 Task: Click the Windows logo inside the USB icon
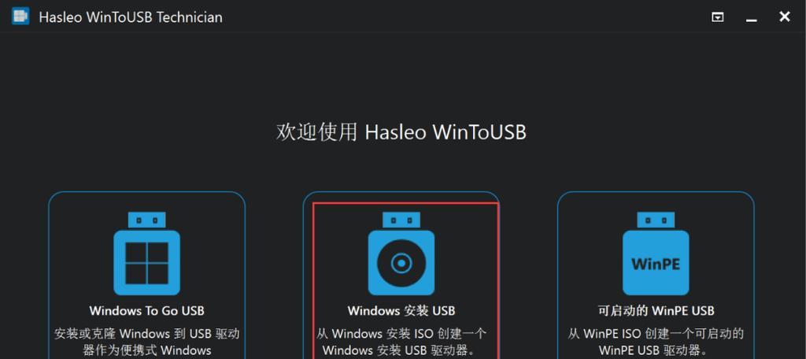[146, 263]
